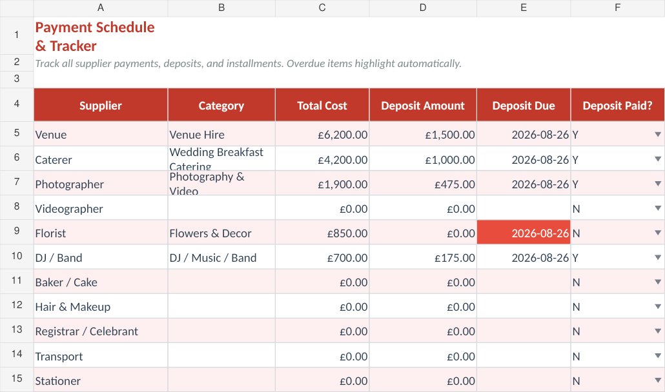Click the DJ / Band deposit due date cell
The height and width of the screenshot is (392, 665).
pos(524,257)
